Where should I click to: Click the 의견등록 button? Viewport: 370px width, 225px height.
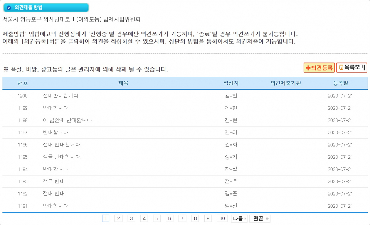tap(319, 68)
